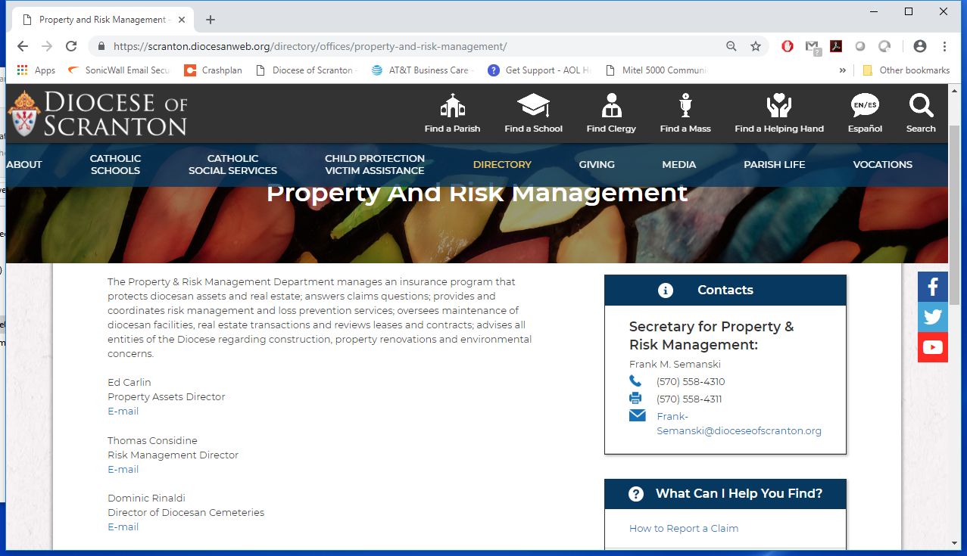Expand the hidden bookmarks overflow chevron
Screen dimensions: 967x556
click(x=842, y=70)
